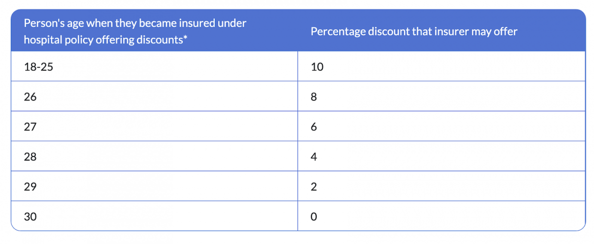This screenshot has height=244, width=594.
Task: Click "Person's age" in the header
Action: (53, 23)
